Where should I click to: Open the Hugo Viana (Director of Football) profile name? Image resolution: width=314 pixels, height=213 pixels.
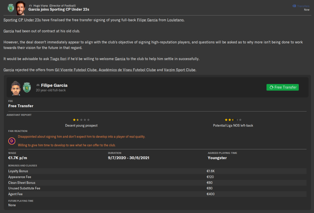pos(55,6)
